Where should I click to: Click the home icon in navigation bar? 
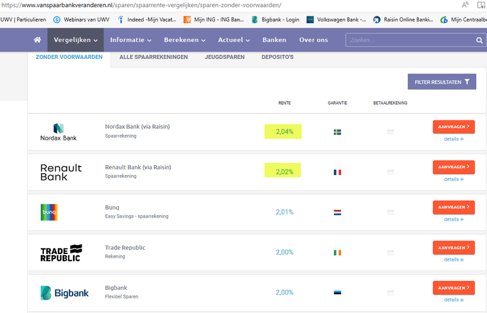(x=37, y=40)
